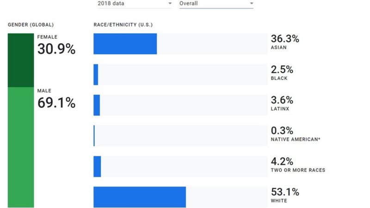Screen dimensions: 370x208
Task: Click the Native American* label
Action: click(295, 139)
